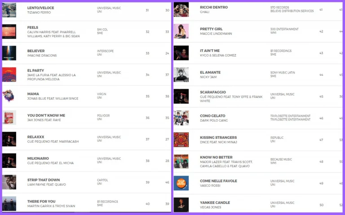Select the Kissing Strangers album artwork
Screen dimensions: 345x215
click(181, 139)
